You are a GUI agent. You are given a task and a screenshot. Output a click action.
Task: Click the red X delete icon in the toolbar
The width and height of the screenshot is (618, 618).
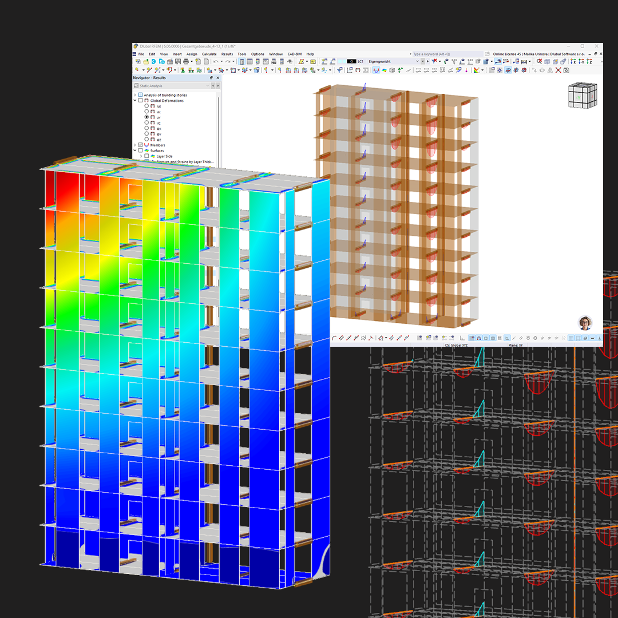tap(558, 70)
